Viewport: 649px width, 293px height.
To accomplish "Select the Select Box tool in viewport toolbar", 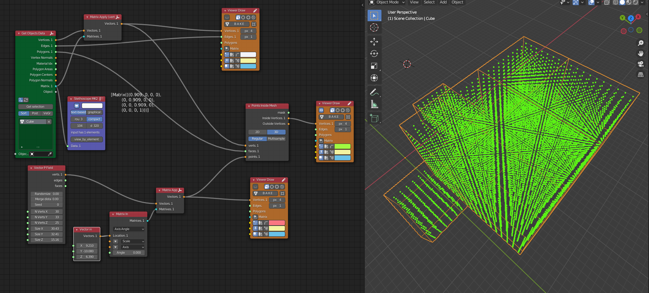I will (x=374, y=15).
